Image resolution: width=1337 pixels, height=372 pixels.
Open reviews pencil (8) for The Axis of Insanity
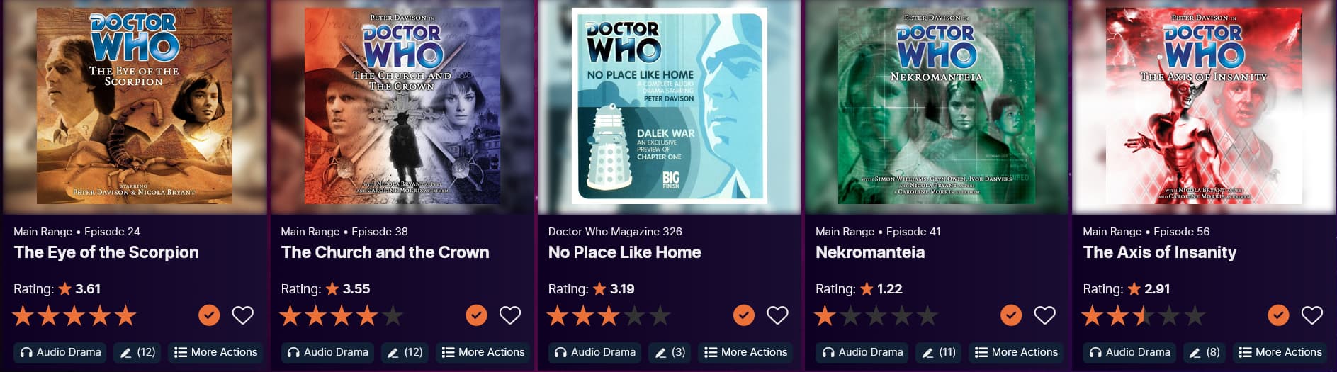pyautogui.click(x=1205, y=352)
